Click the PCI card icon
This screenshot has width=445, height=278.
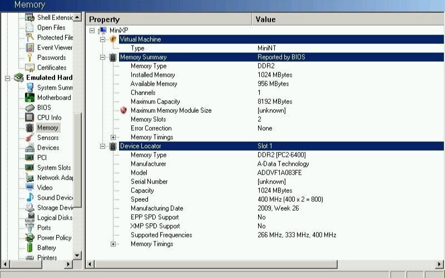click(30, 157)
